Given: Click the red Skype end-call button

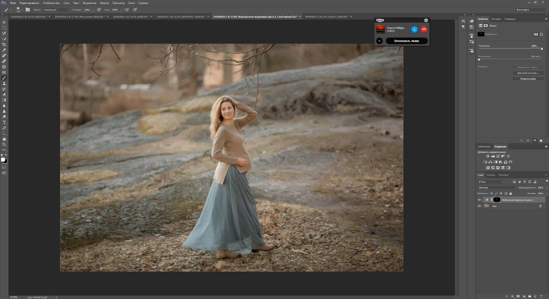Looking at the screenshot, I should click(424, 29).
